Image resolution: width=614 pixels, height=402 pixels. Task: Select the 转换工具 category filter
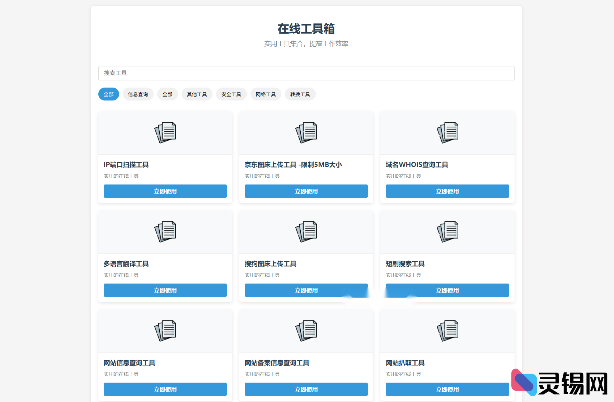(300, 94)
